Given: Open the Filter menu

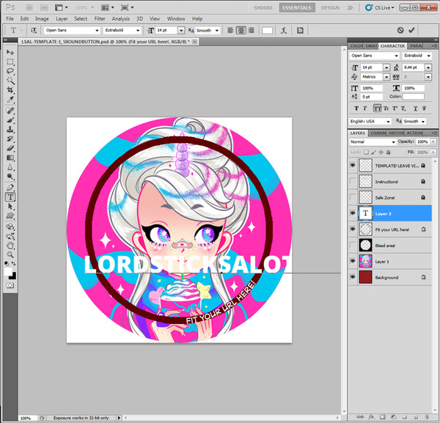Looking at the screenshot, I should [99, 18].
